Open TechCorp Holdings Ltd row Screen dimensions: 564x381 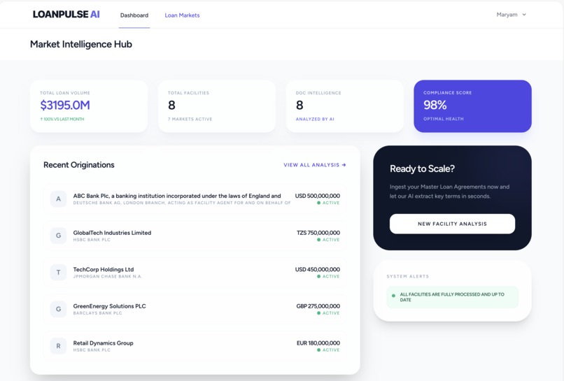tap(195, 273)
